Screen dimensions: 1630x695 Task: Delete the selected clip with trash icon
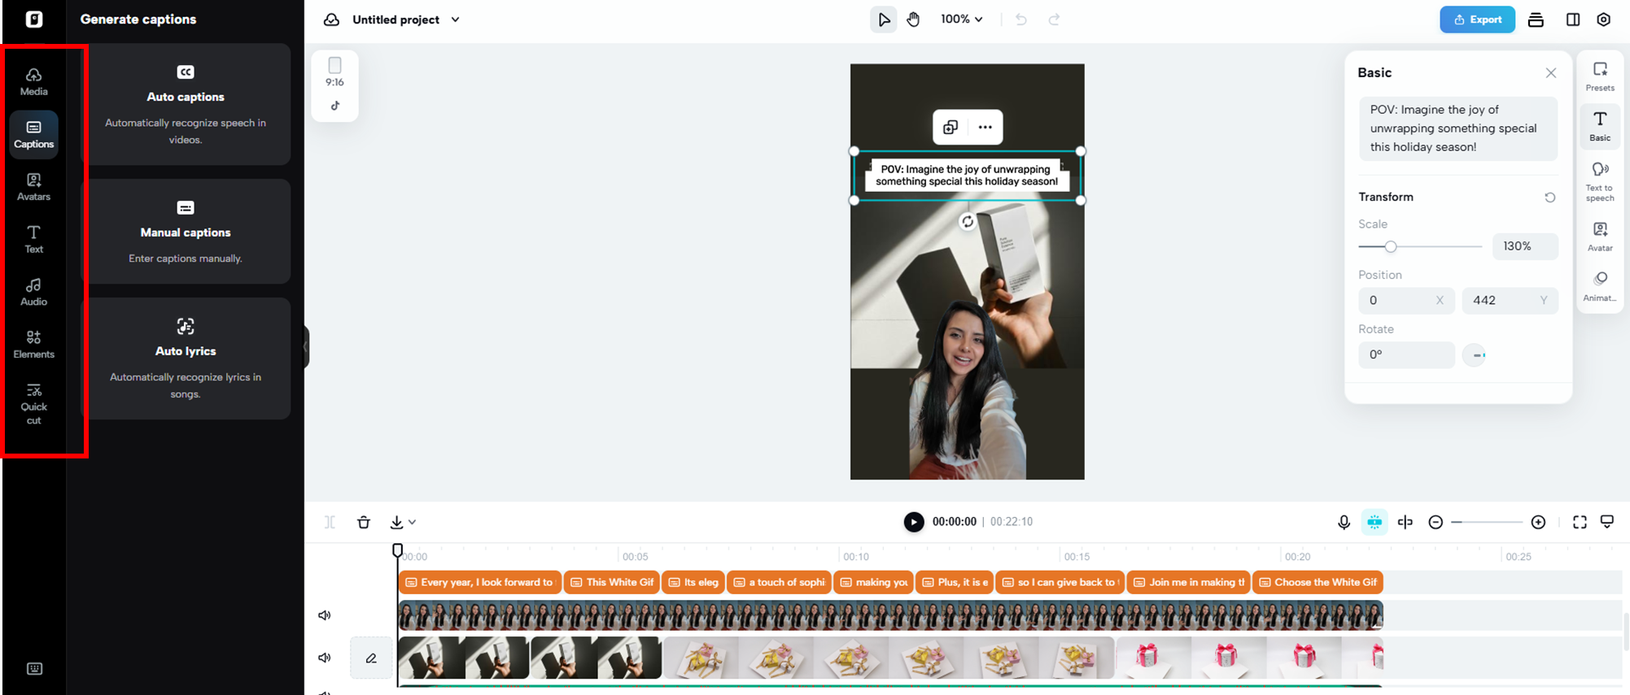[x=364, y=522]
